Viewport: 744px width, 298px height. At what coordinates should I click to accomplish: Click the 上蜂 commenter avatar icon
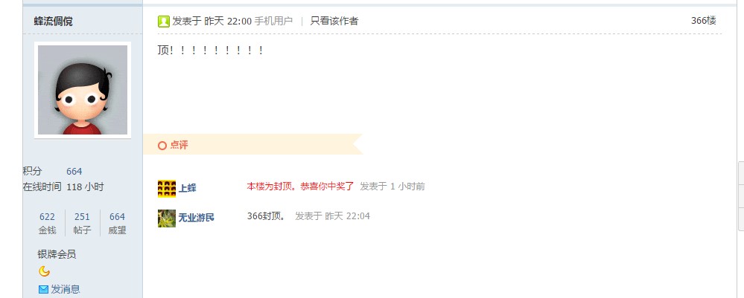coord(167,189)
